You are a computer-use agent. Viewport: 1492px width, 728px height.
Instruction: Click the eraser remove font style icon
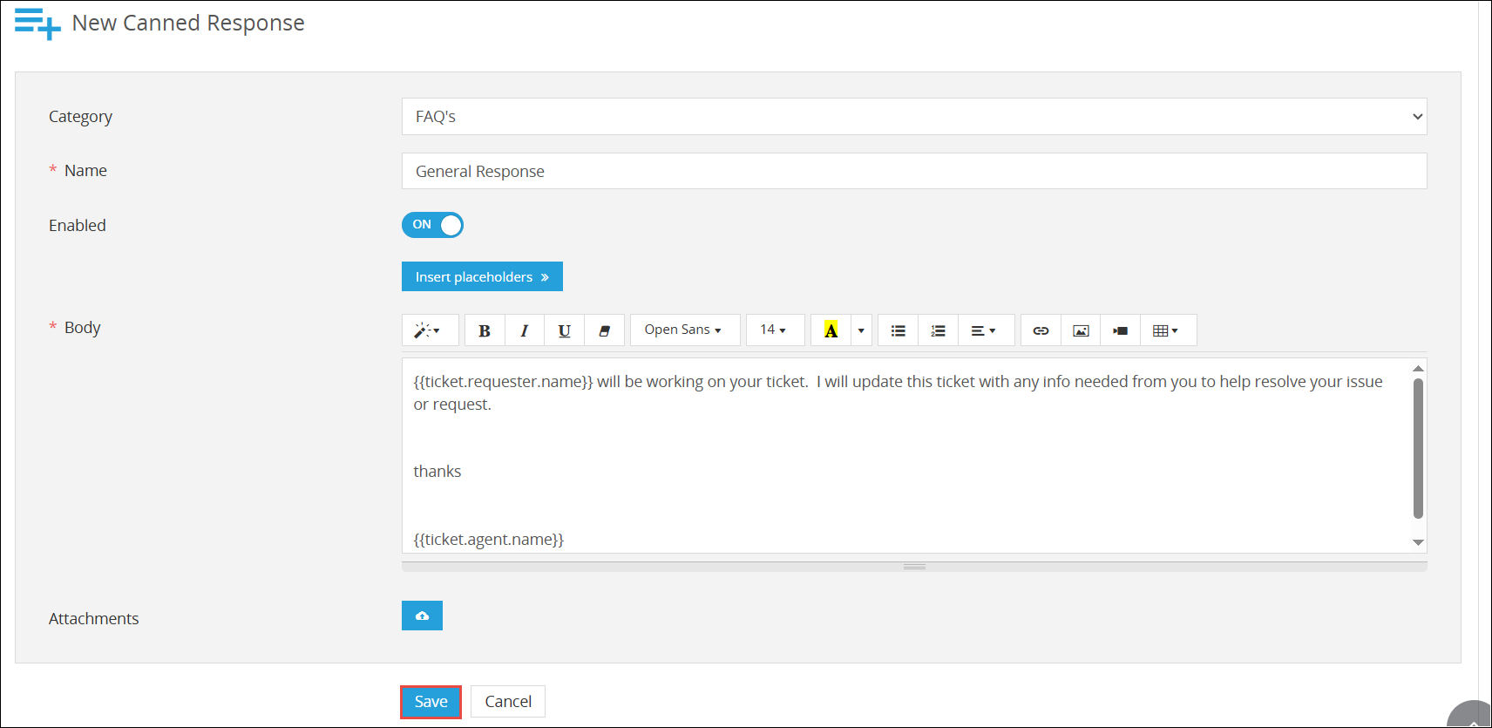pos(604,330)
